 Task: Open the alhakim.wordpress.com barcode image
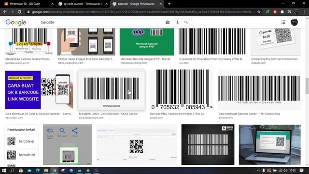[259, 90]
